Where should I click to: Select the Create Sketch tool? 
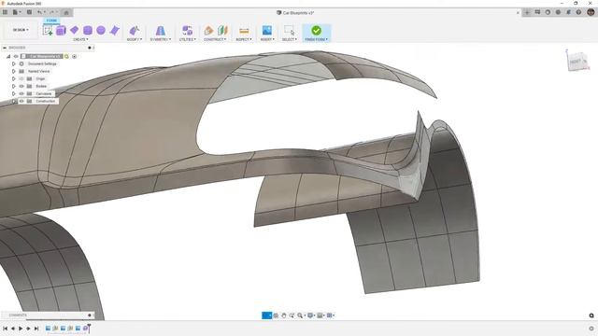coord(48,31)
